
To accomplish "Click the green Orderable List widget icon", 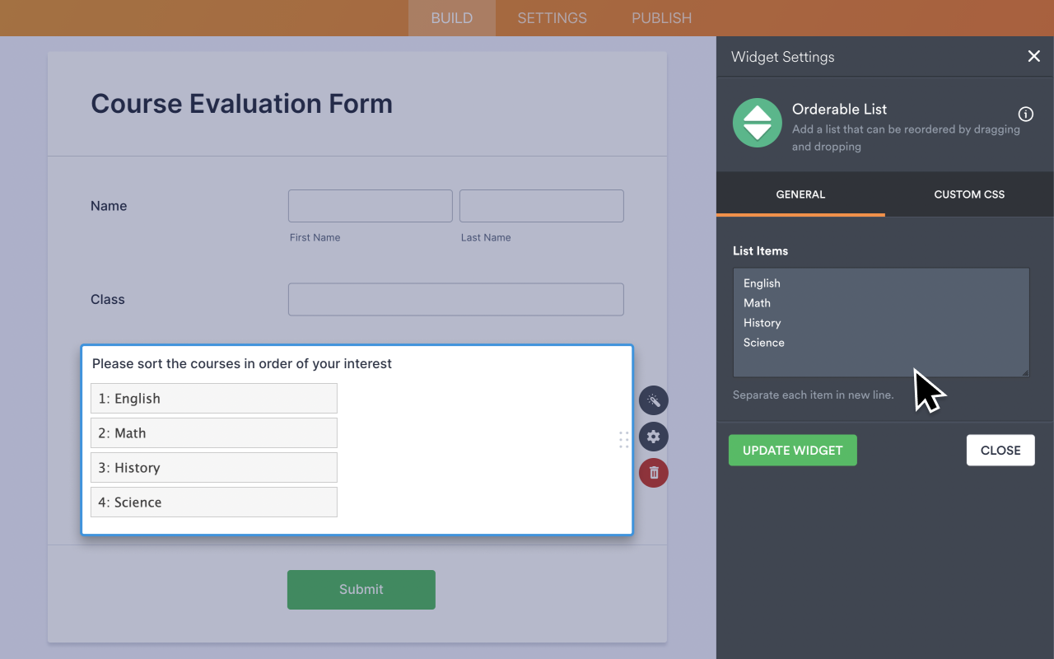I will click(x=758, y=123).
